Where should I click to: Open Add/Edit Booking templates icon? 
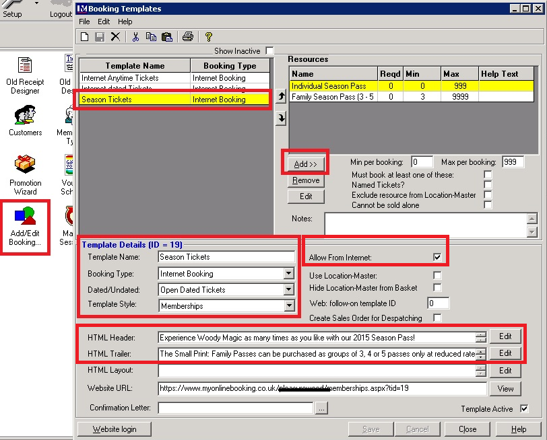pos(25,227)
